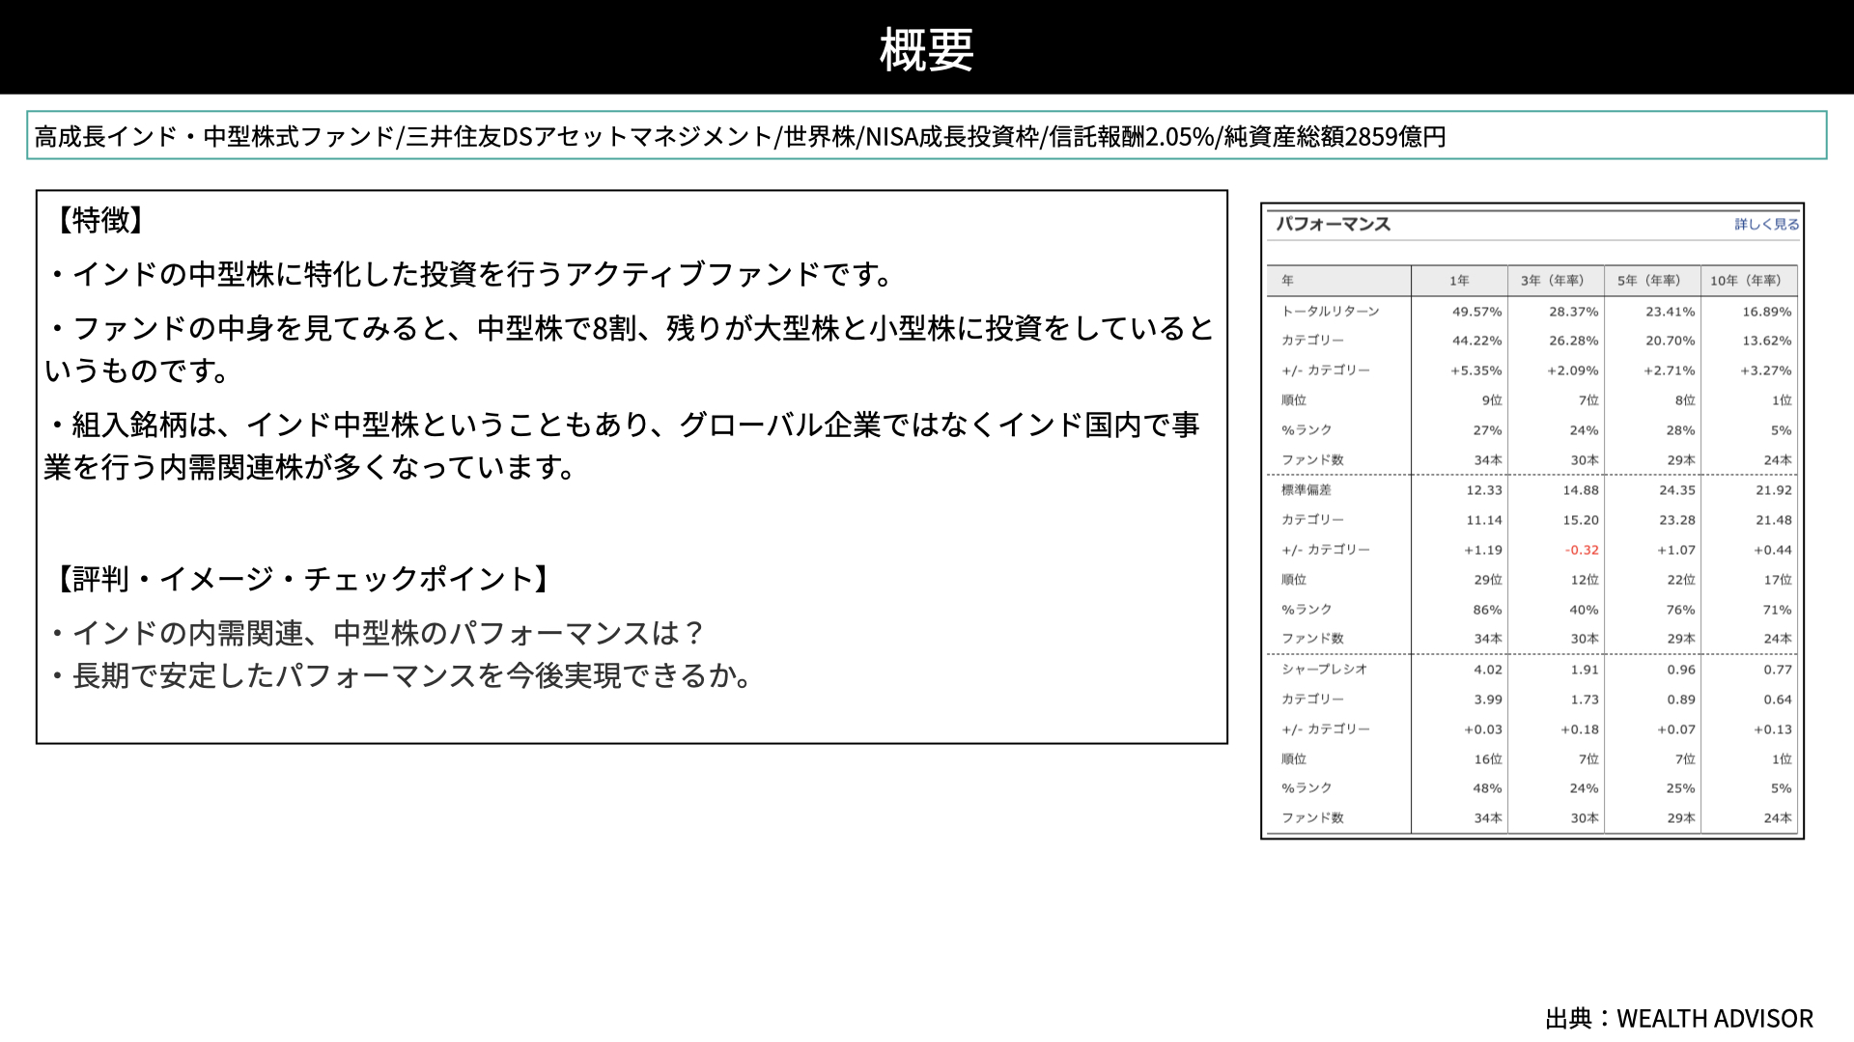Click the 4.02 Sharpe ratio value
This screenshot has width=1854, height=1042.
(1488, 670)
